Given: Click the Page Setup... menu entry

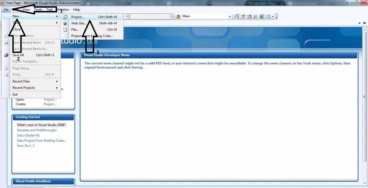Looking at the screenshot, I should (x=31, y=68).
